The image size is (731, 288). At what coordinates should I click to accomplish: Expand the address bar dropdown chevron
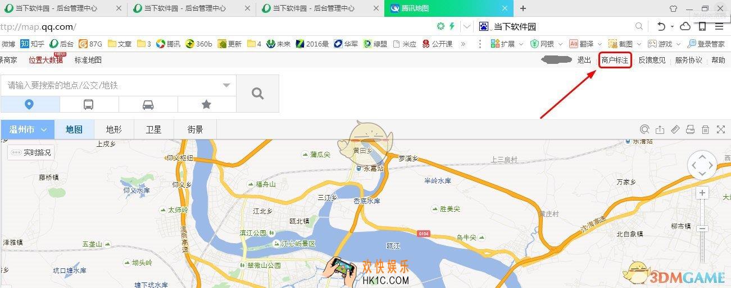467,26
